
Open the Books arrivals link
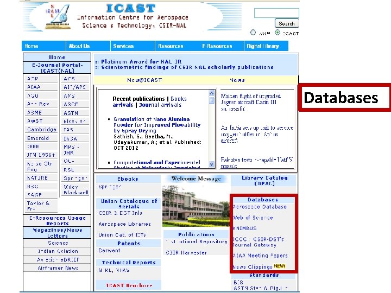[x=150, y=101]
